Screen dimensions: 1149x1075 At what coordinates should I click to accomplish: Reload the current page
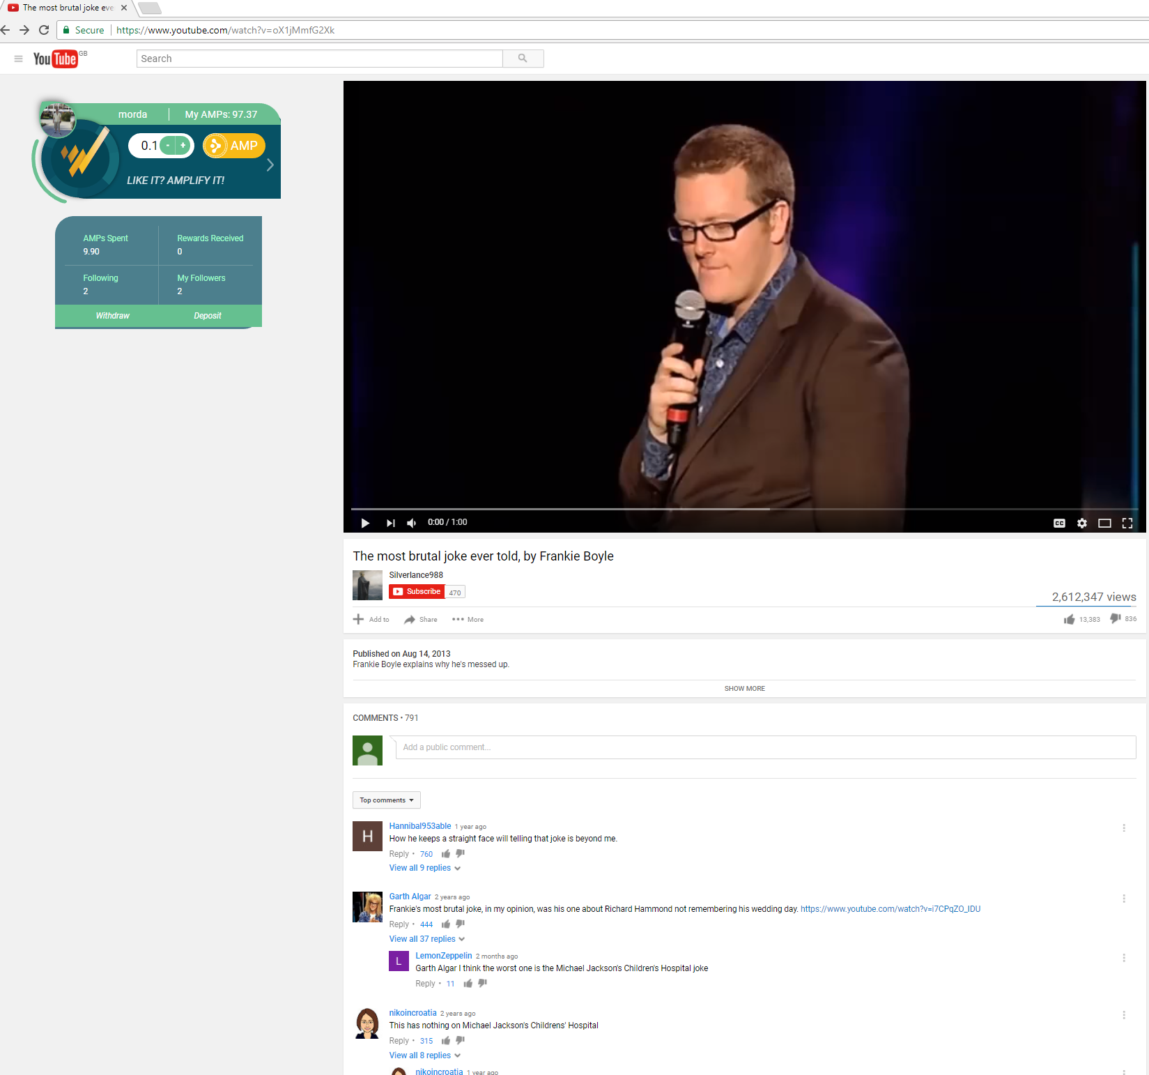(x=44, y=30)
